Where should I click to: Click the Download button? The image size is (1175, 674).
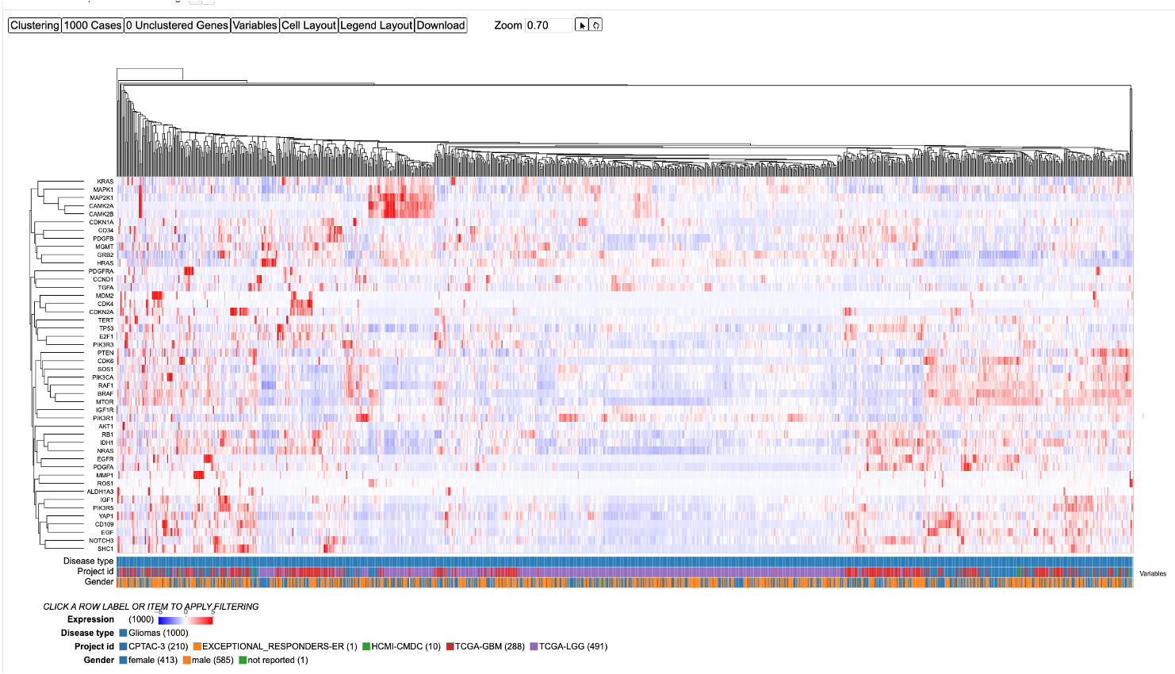pos(441,25)
